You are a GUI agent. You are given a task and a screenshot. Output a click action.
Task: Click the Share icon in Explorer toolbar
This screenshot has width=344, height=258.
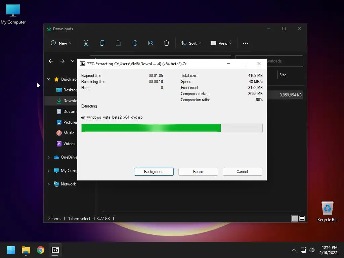pos(150,43)
